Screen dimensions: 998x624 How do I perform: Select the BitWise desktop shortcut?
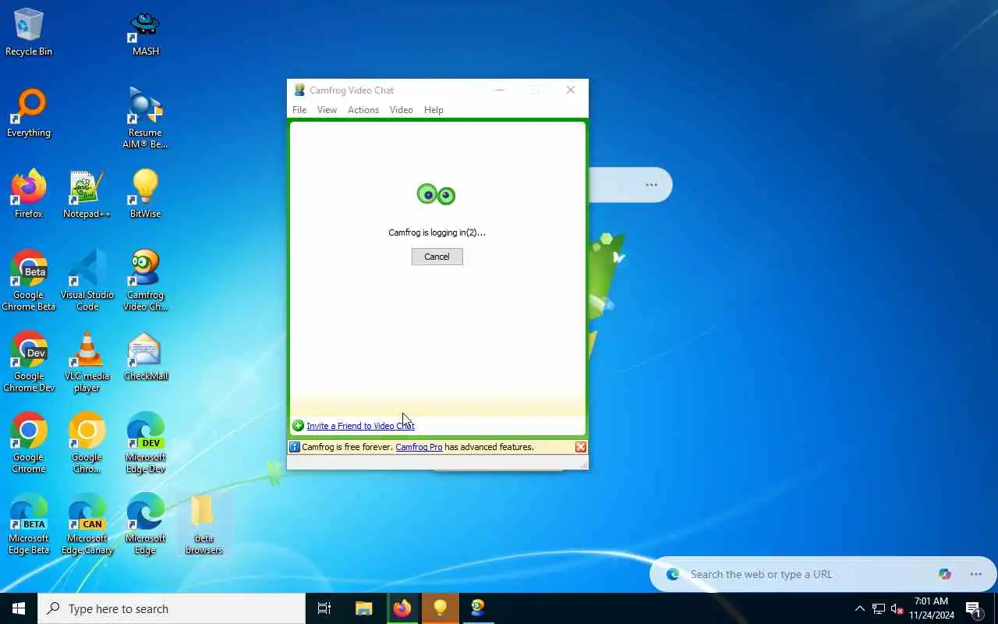[x=145, y=195]
